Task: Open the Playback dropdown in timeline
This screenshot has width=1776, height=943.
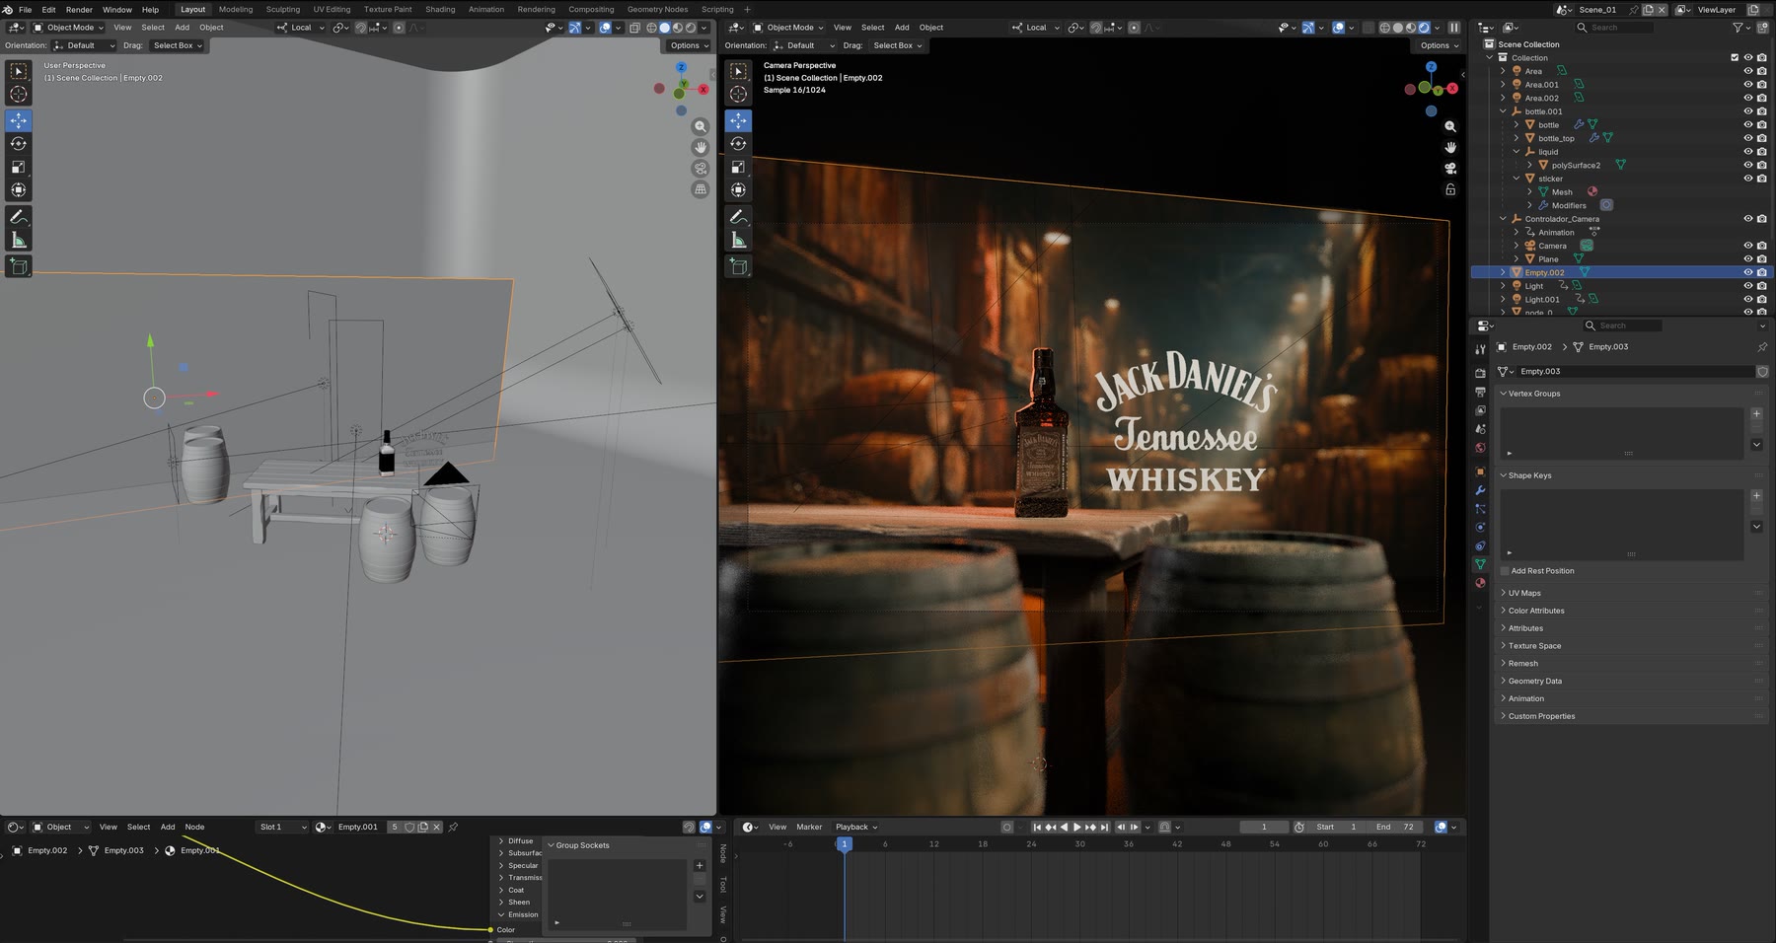Action: click(x=855, y=828)
